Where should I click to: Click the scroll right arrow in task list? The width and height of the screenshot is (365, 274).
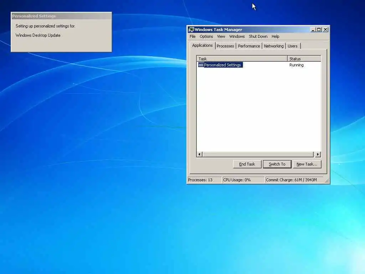coord(318,154)
